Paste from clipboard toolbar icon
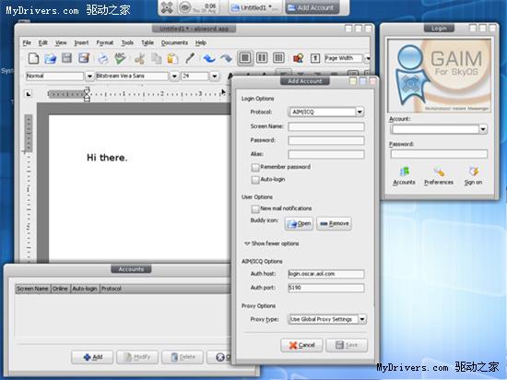507x380 pixels. pyautogui.click(x=173, y=58)
